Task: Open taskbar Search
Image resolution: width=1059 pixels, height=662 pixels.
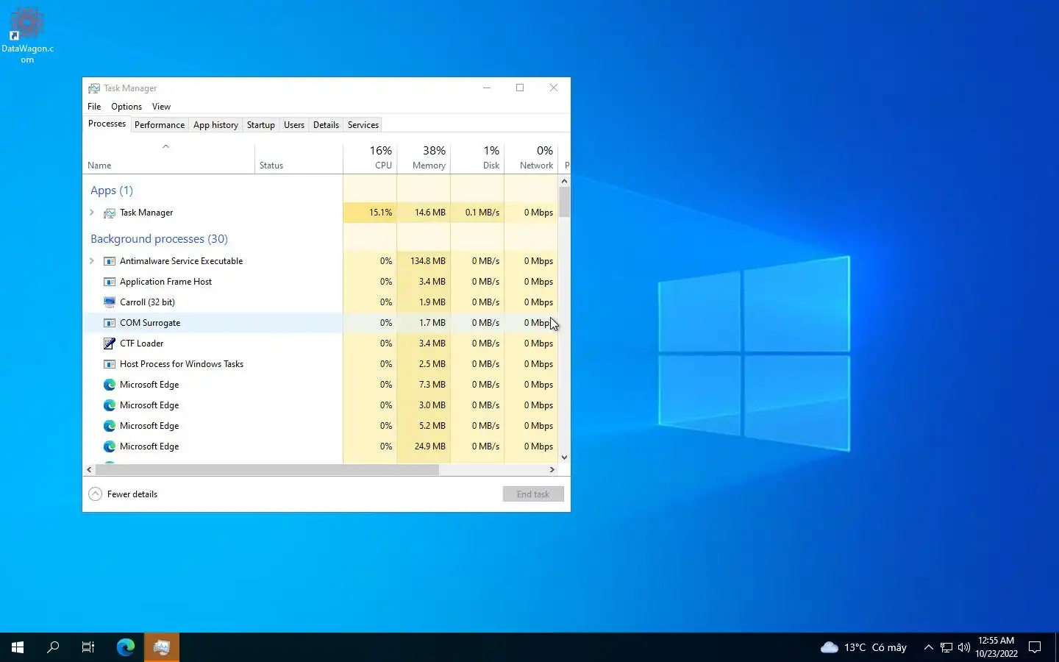Action: click(x=53, y=647)
